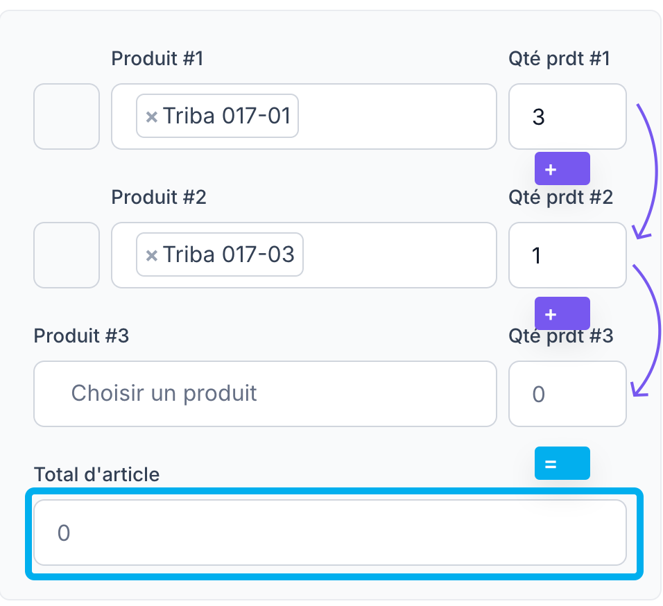Click the "Produit #3" label
Screen dimensions: 663x606
81,336
